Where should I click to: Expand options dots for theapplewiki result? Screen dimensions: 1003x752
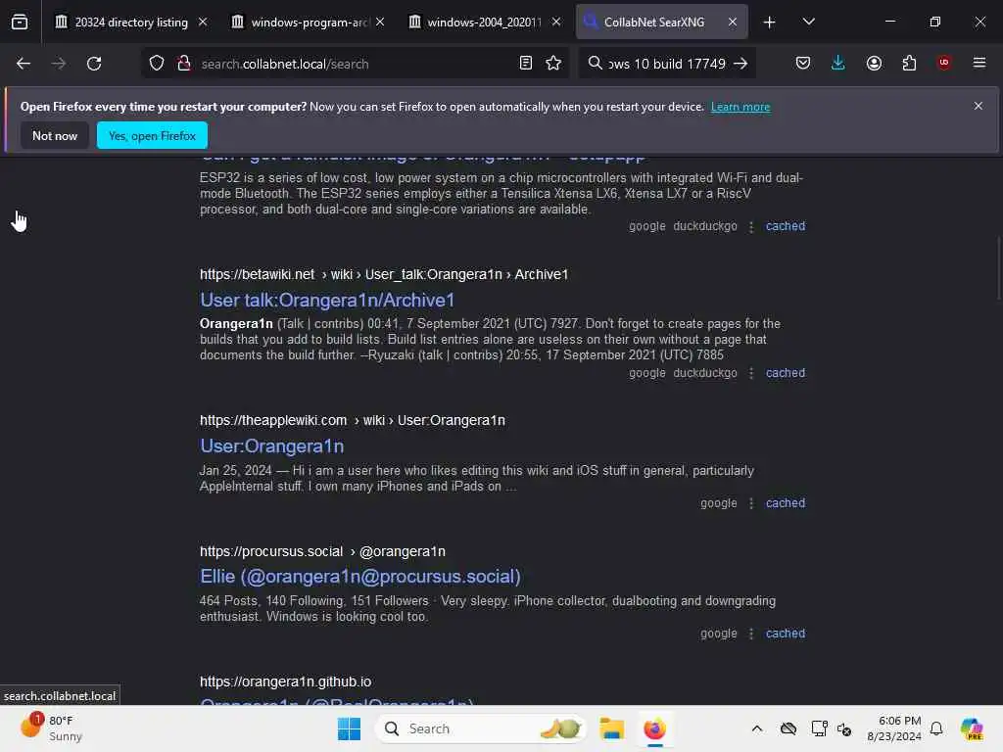pyautogui.click(x=751, y=504)
